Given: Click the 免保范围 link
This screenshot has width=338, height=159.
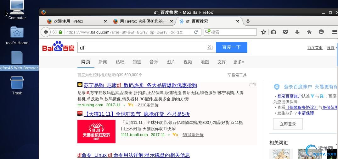Looking at the screenshot, I should tap(330, 107).
